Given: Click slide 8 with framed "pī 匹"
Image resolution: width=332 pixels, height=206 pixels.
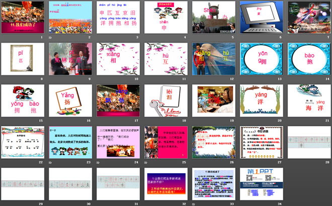Looking at the screenshot, I should point(23,59).
